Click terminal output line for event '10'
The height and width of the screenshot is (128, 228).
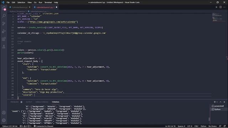[x=52, y=114]
